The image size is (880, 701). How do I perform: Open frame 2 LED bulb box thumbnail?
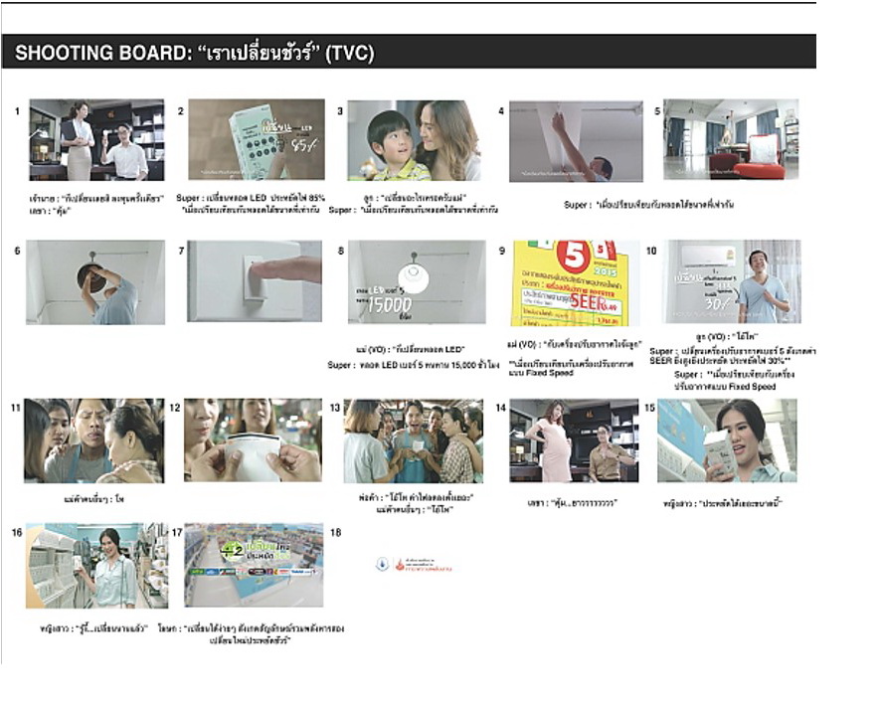(257, 140)
